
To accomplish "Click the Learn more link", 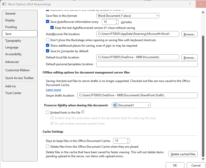I will click(x=53, y=90).
